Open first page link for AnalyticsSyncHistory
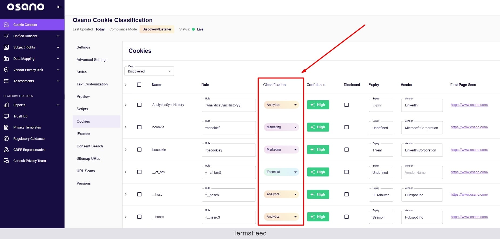 469,105
